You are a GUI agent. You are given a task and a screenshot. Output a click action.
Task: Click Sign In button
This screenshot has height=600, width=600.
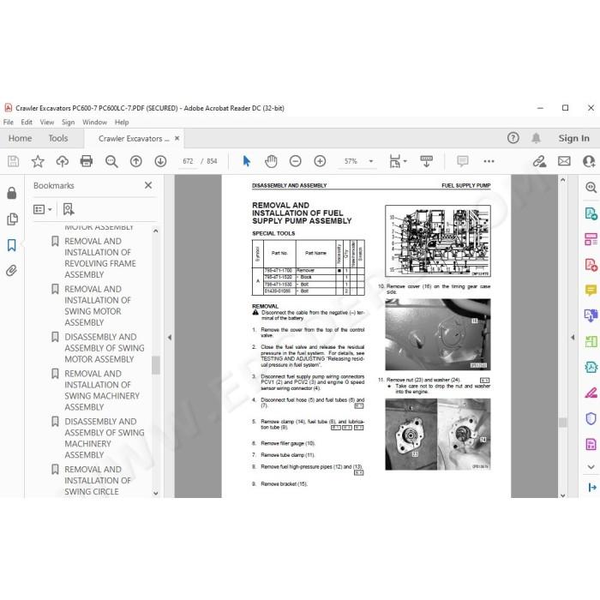(573, 138)
